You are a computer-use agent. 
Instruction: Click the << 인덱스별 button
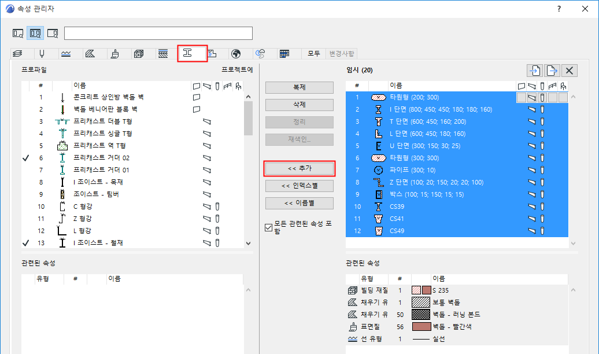299,186
